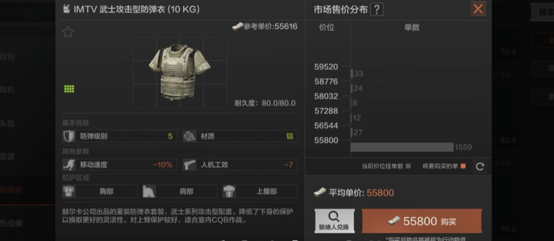Refresh the market price listings
The image size is (554, 241).
pos(480,167)
